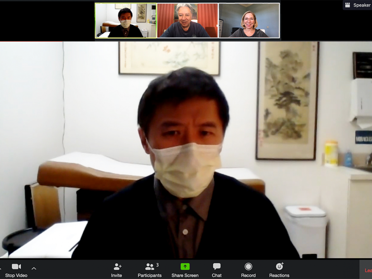Select the masked man's highlighted video thumbnail

click(x=126, y=20)
